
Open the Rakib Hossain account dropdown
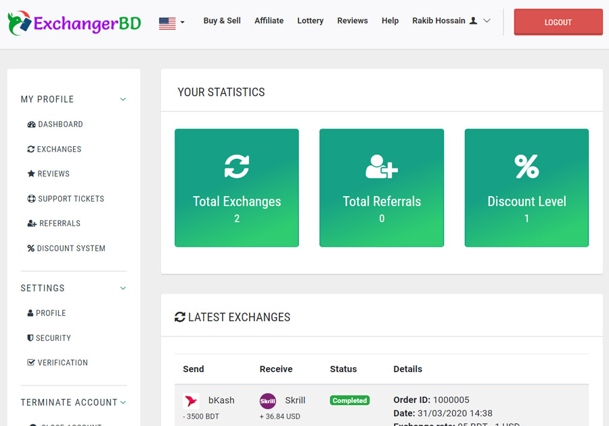[451, 21]
